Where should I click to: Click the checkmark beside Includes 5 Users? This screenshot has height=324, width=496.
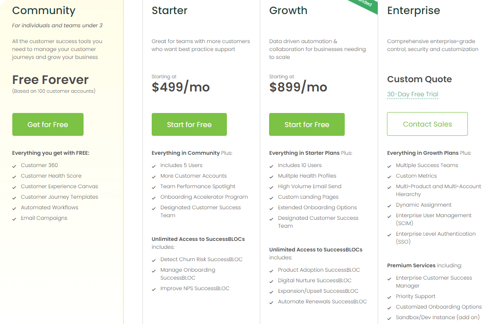click(x=154, y=165)
